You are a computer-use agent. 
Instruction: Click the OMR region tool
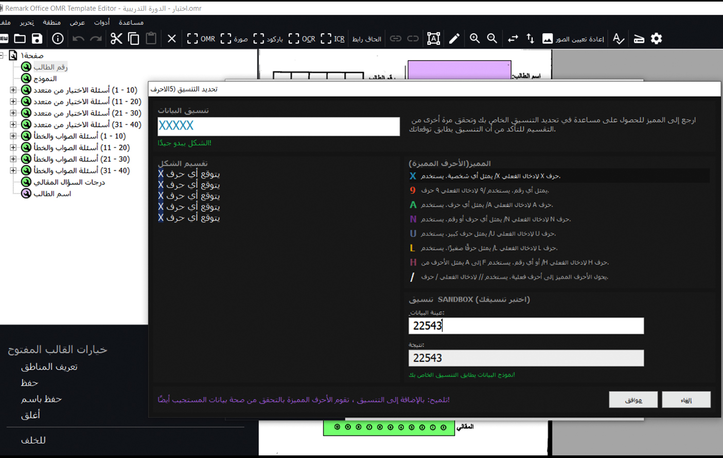coord(201,39)
